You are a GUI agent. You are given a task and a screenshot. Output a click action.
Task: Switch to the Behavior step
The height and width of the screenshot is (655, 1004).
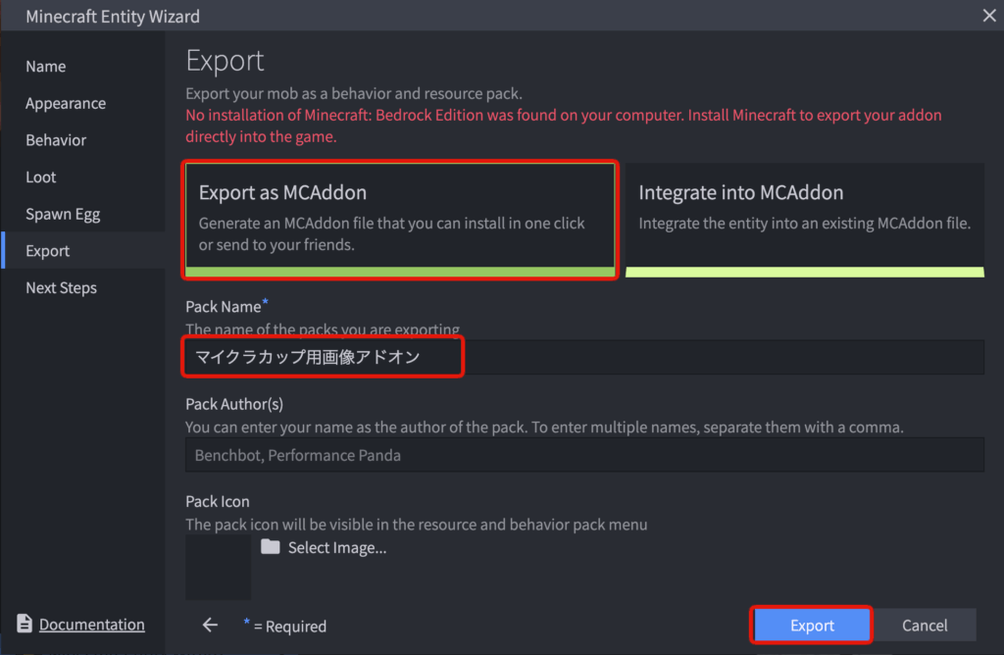tap(56, 140)
